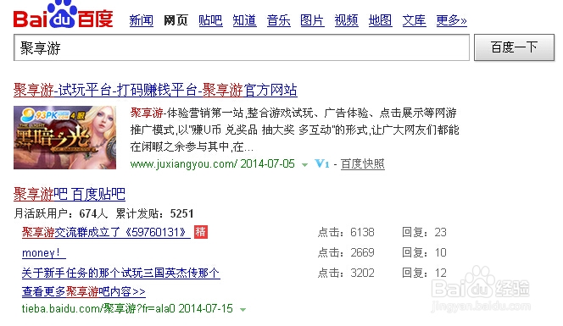Screen dimensions: 563x326
Task: Show more services via 更多»
Action: [x=451, y=20]
